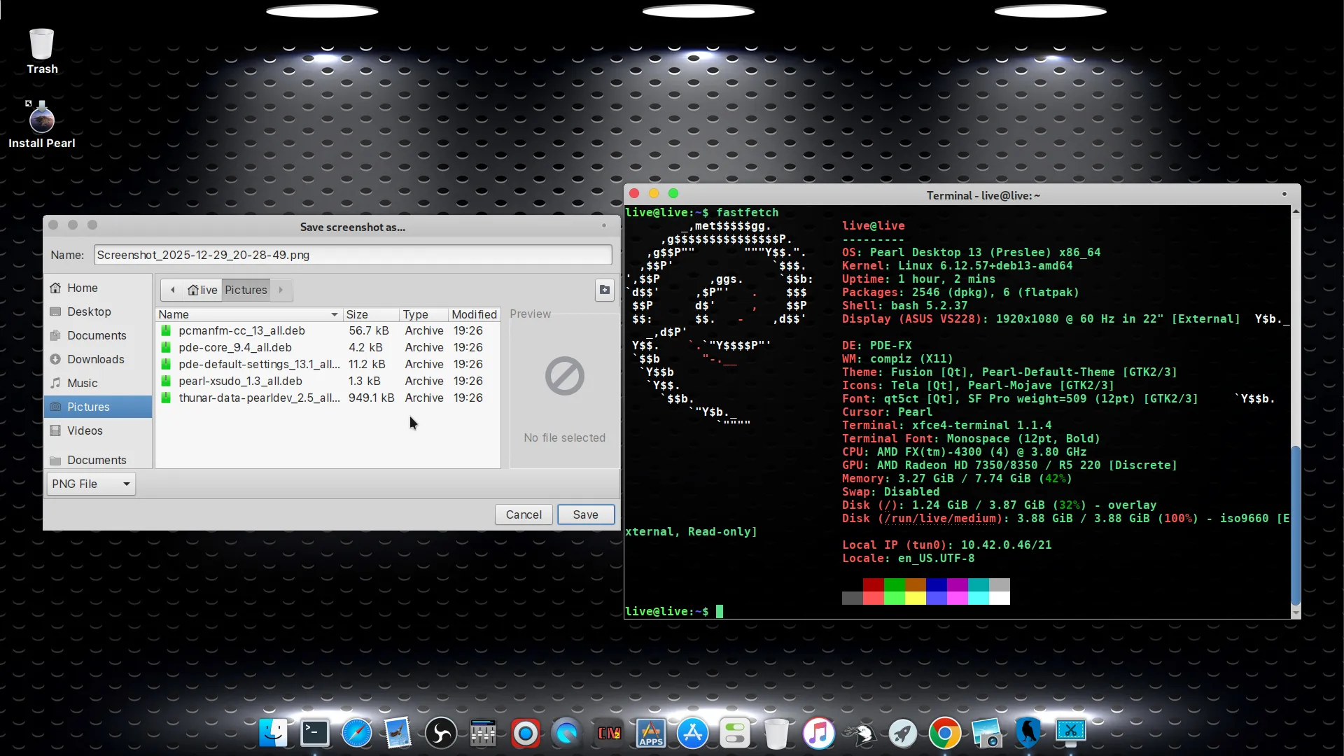This screenshot has width=1344, height=756.
Task: Choose Videos in the sidebar list
Action: [85, 430]
